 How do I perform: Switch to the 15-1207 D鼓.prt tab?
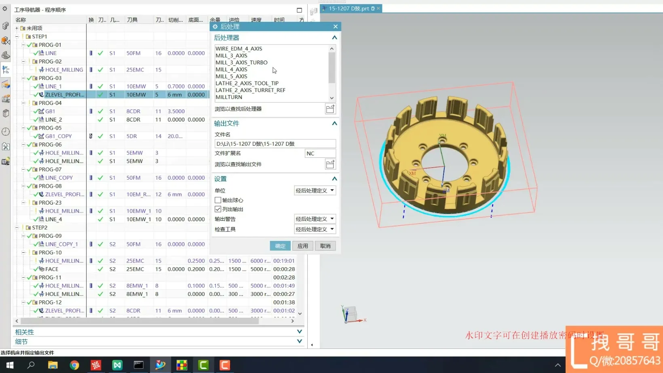349,8
